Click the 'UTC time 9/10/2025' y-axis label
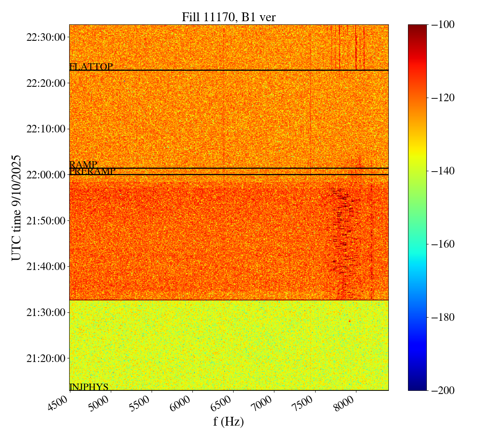Image resolution: width=480 pixels, height=440 pixels. pyautogui.click(x=16, y=208)
